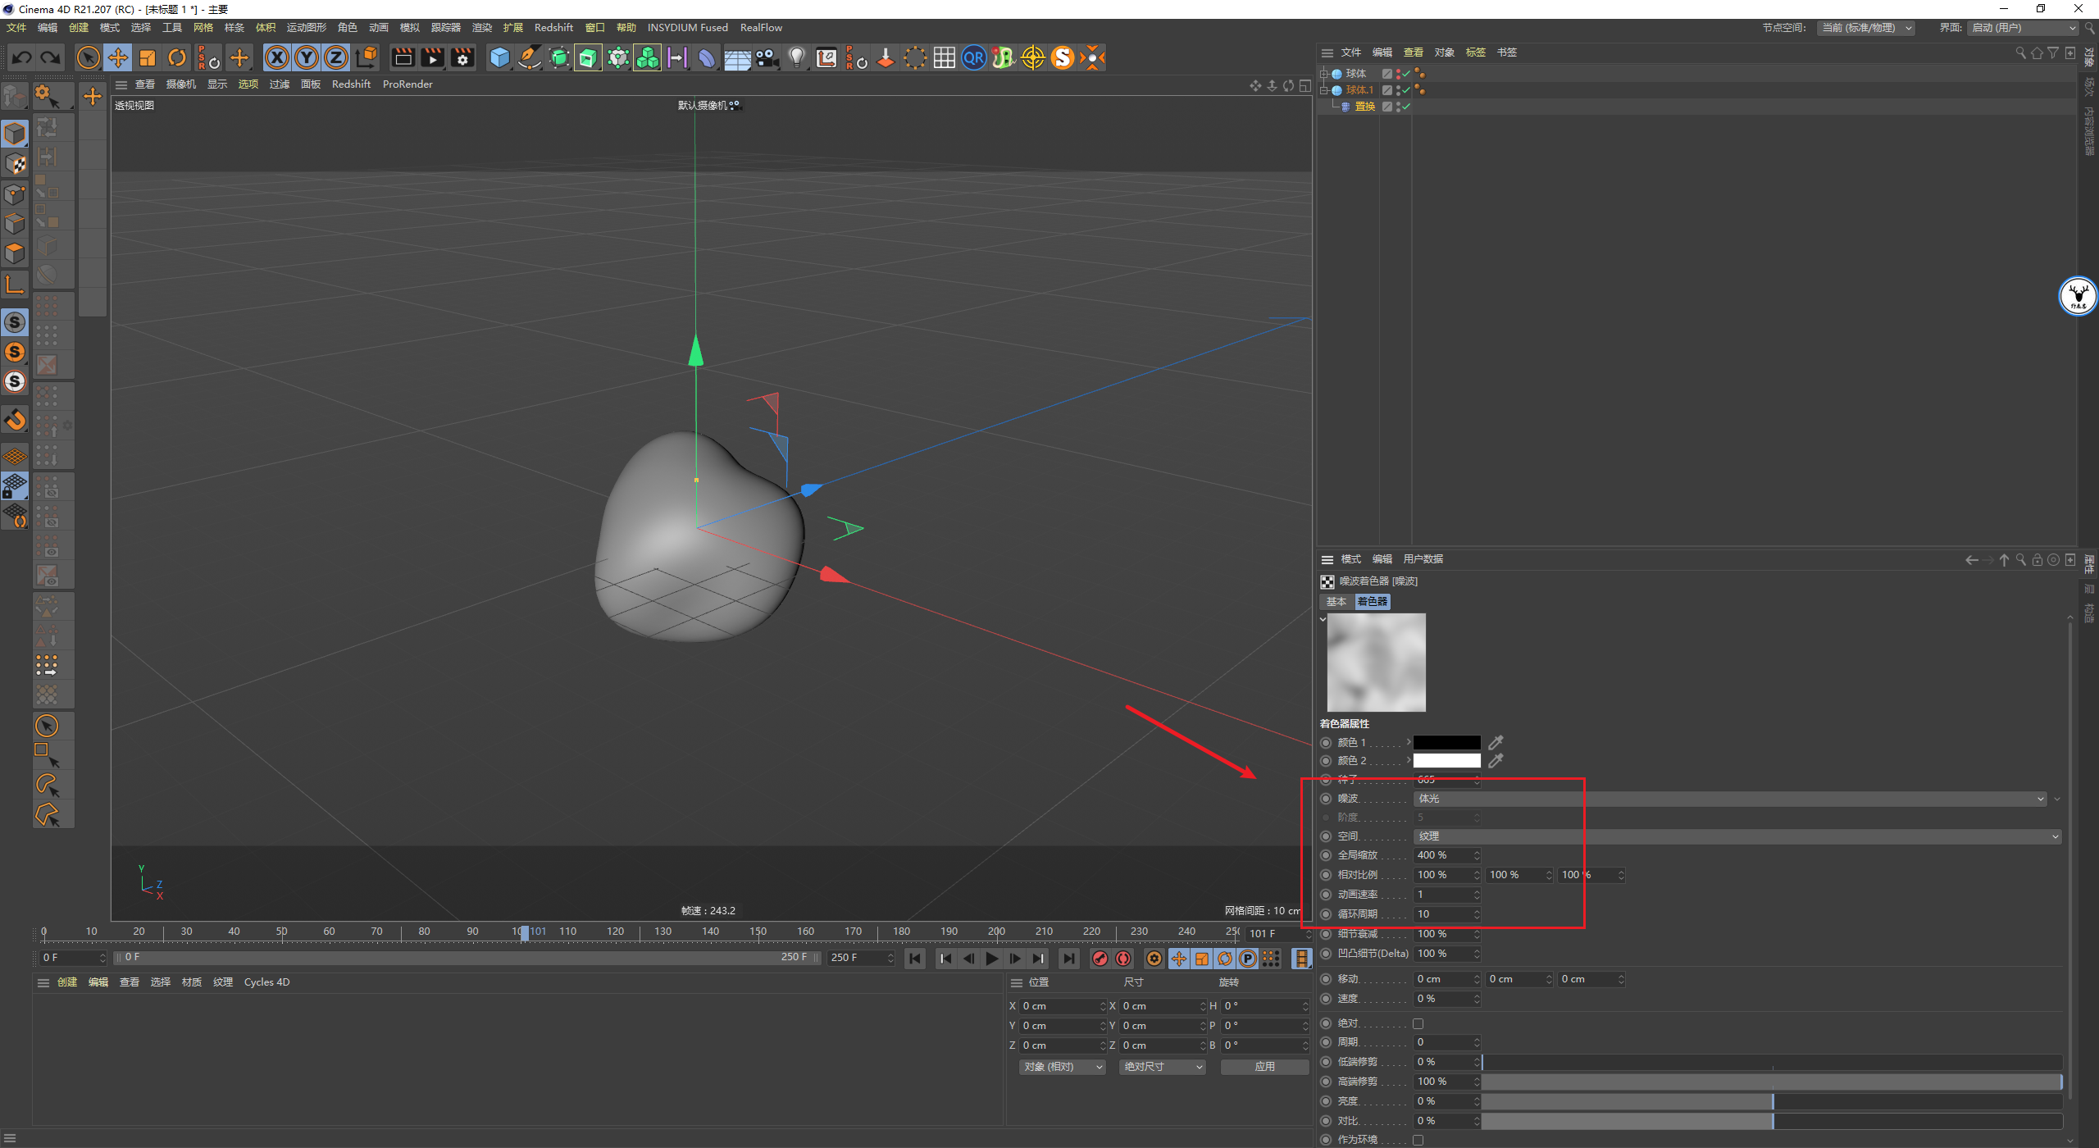Open the white 颜色 2 color swatch
2099x1148 pixels.
pos(1446,761)
